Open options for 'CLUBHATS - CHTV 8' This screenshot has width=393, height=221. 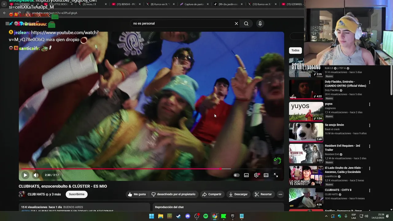tap(370, 191)
